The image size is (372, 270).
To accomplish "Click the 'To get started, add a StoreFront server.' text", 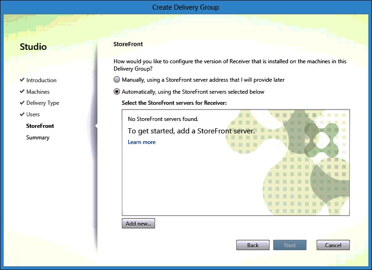I will 191,131.
